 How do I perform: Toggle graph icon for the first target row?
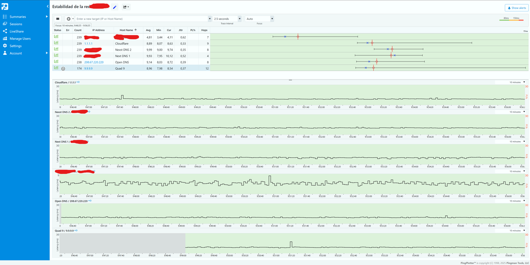(56, 37)
